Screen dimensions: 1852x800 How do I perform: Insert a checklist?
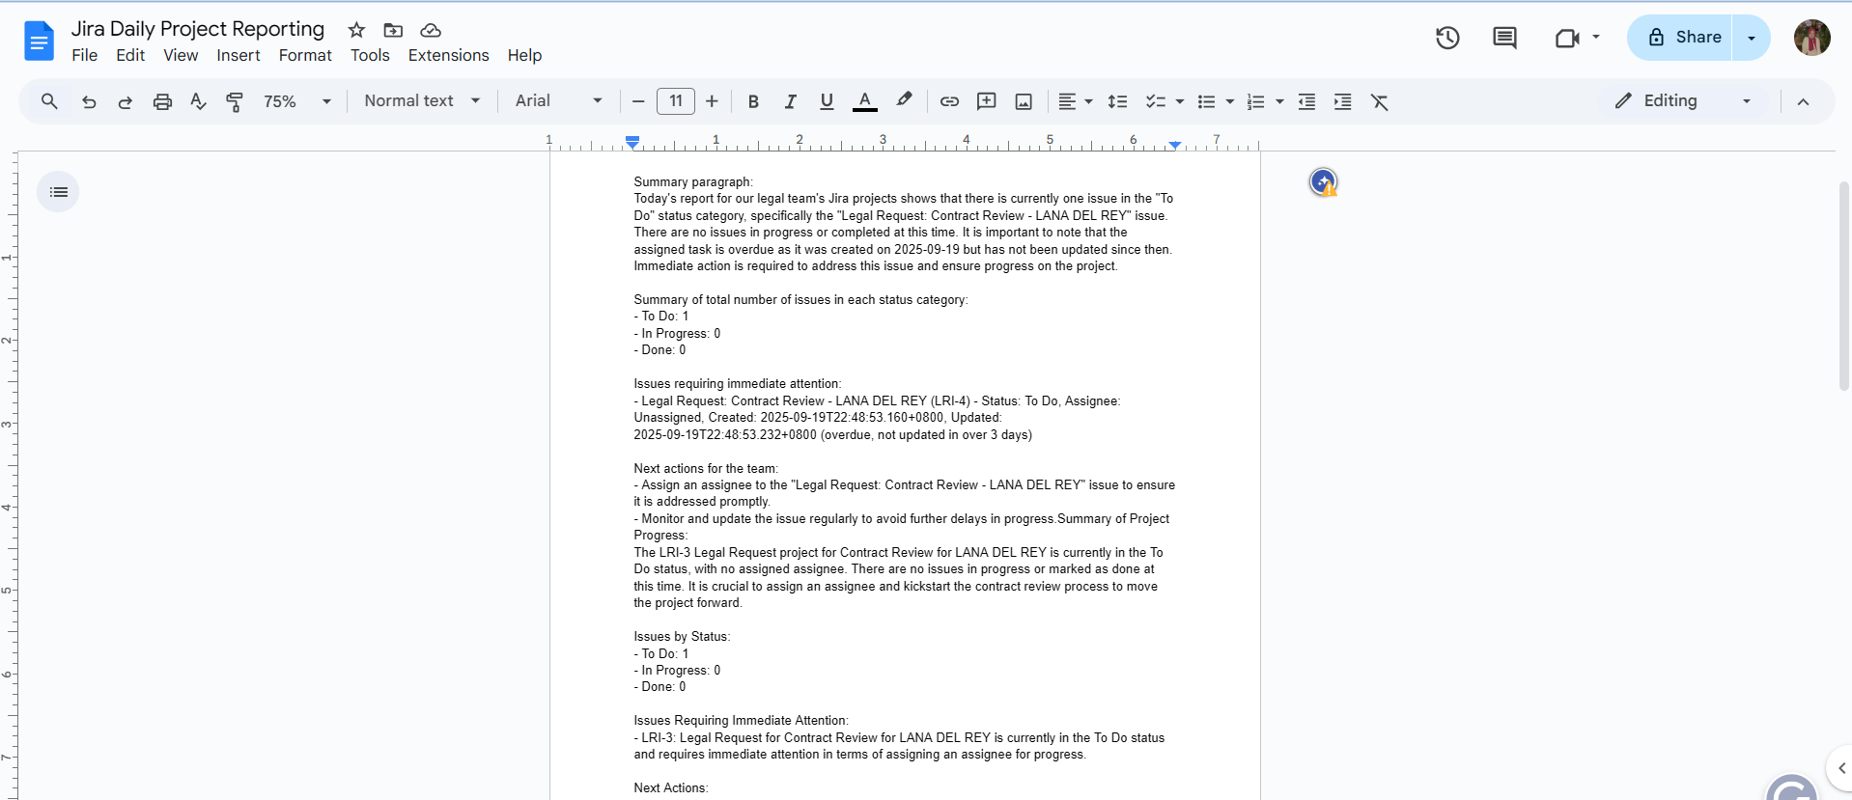pyautogui.click(x=1155, y=101)
